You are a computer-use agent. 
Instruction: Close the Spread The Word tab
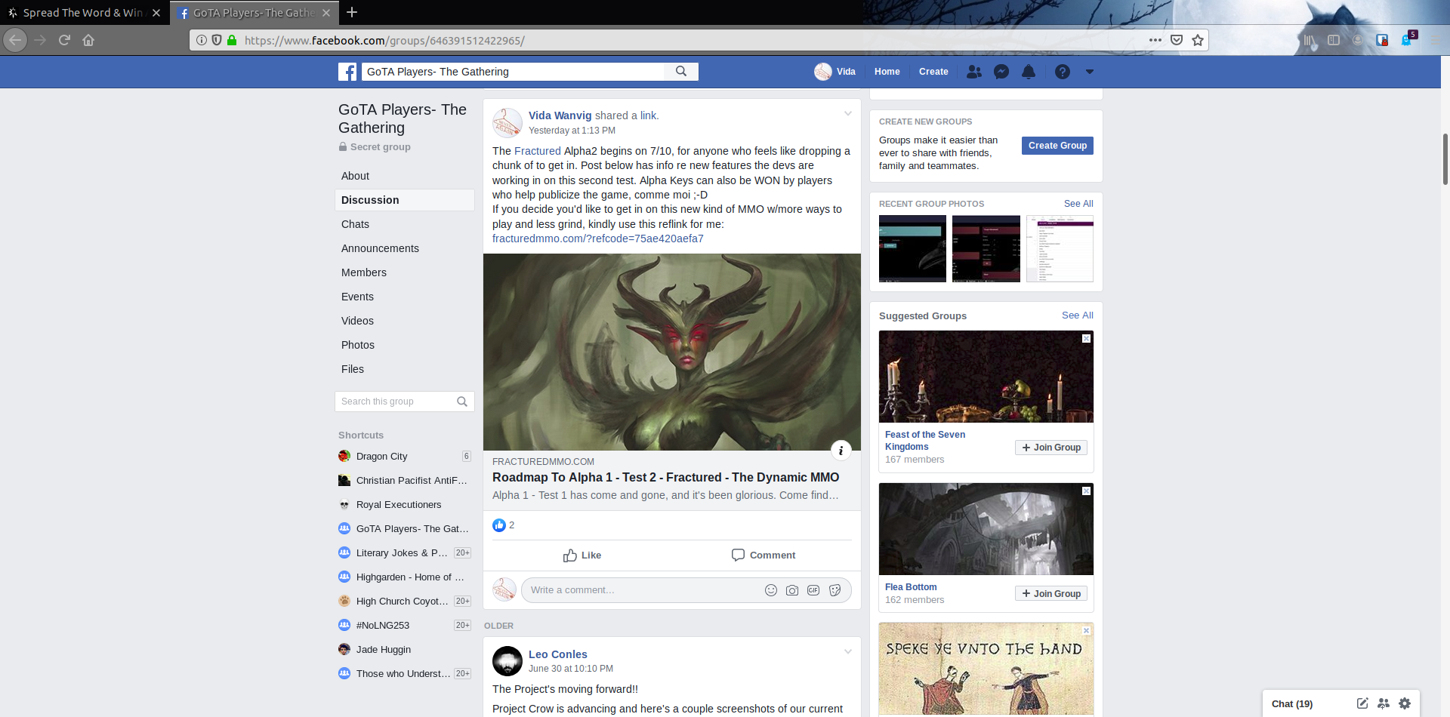[x=156, y=13]
